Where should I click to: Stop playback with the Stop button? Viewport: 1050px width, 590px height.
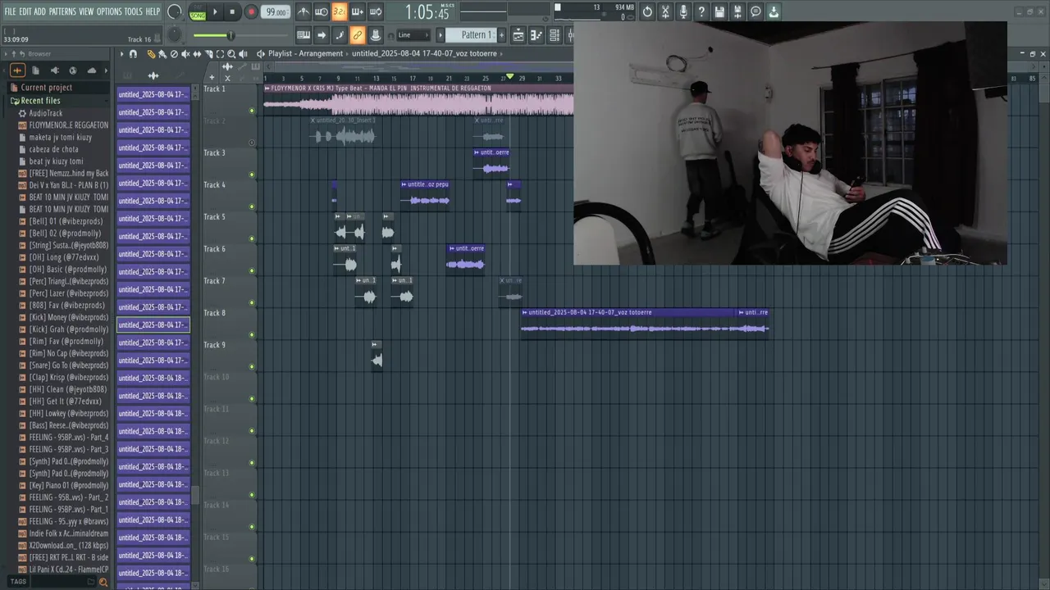[233, 11]
